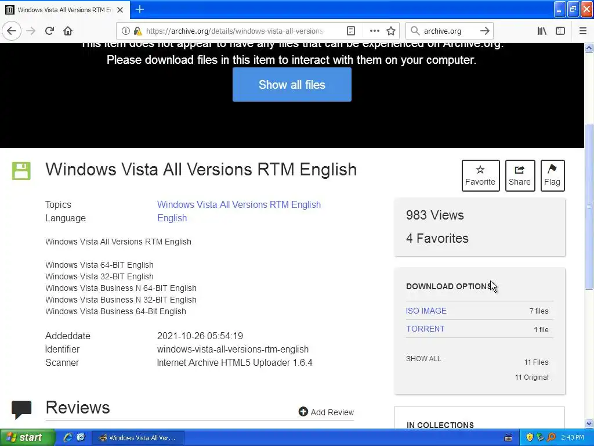Click the security shield tray icon

530,438
